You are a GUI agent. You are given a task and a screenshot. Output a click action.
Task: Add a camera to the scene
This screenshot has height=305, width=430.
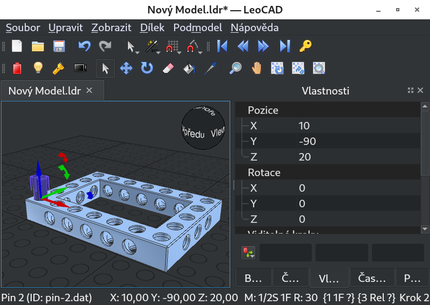pyautogui.click(x=80, y=68)
